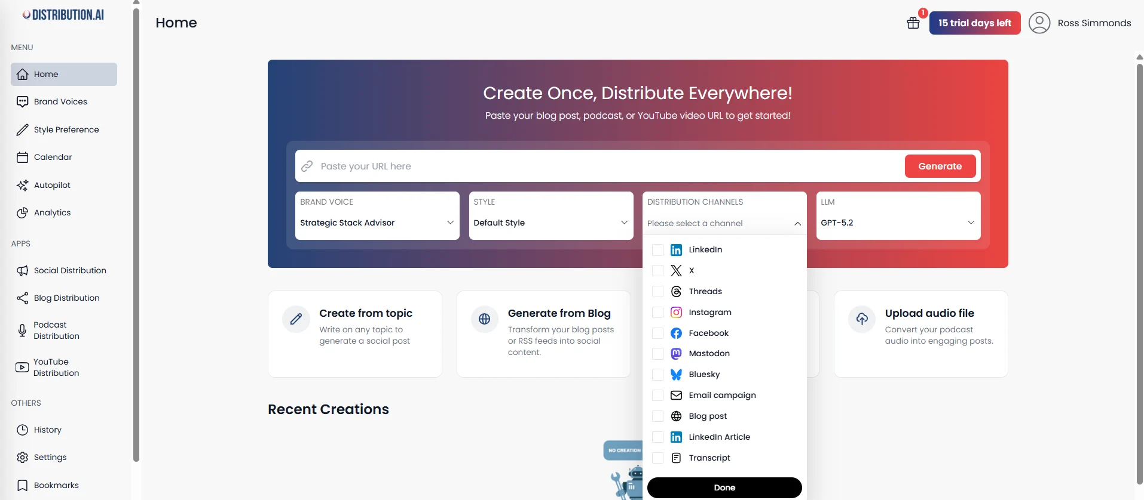Check the Mastodon channel checkbox

coord(657,354)
